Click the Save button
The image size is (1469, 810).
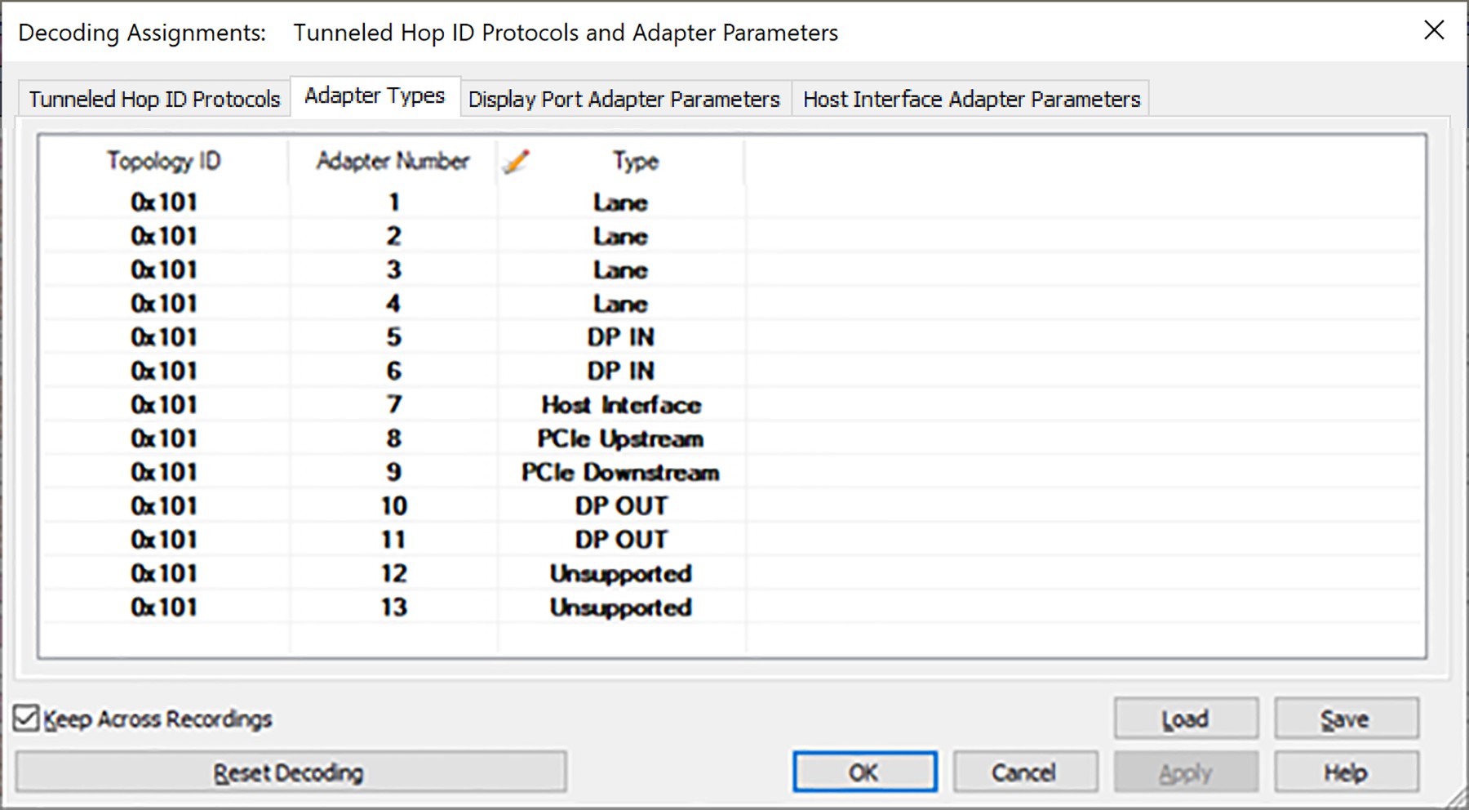coord(1347,719)
